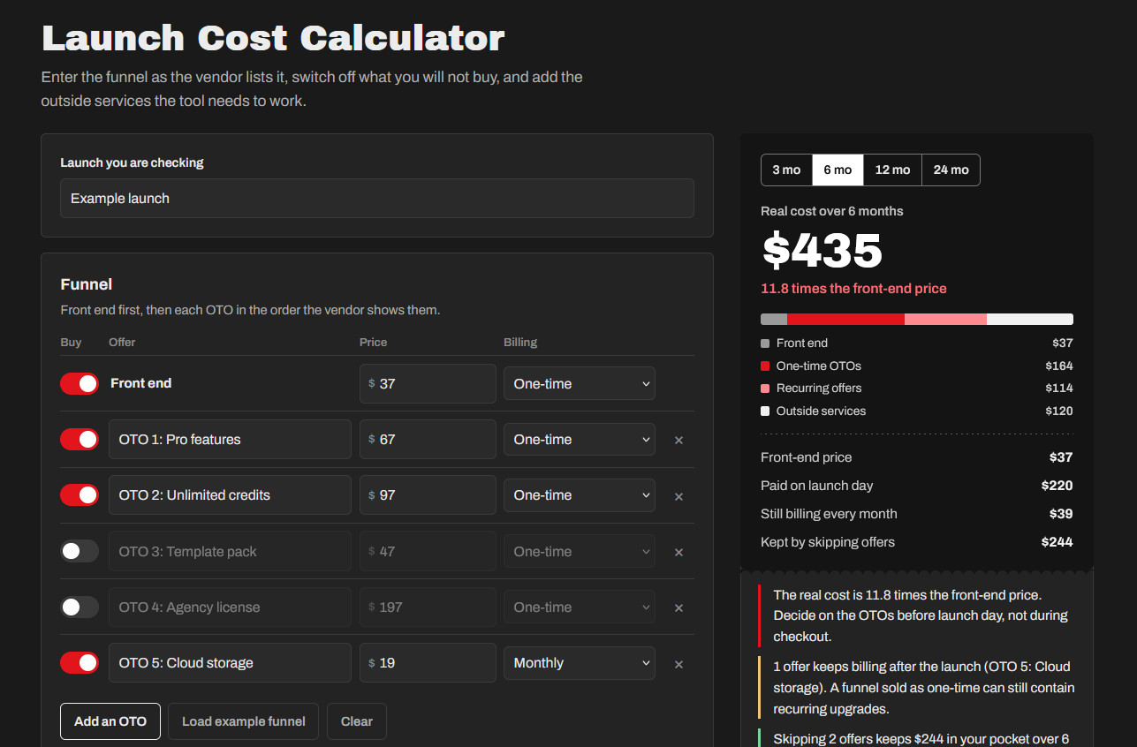Click the pink Recurring offers legend swatch
The image size is (1137, 747).
point(765,389)
